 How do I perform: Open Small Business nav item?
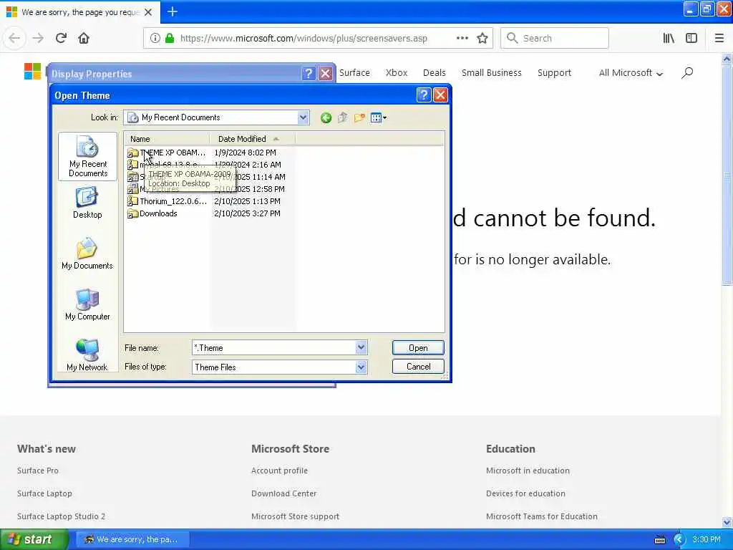tap(491, 72)
